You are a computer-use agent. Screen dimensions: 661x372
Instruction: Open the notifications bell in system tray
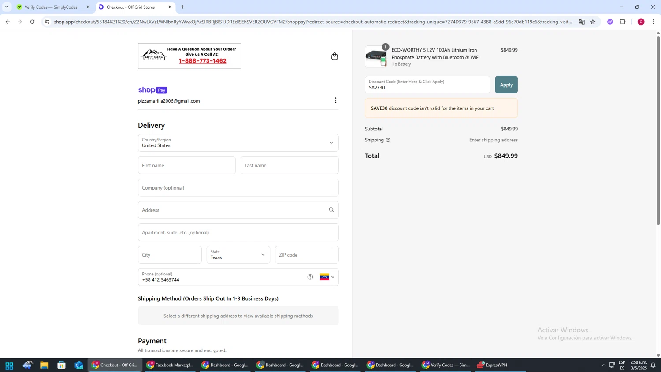pyautogui.click(x=653, y=365)
